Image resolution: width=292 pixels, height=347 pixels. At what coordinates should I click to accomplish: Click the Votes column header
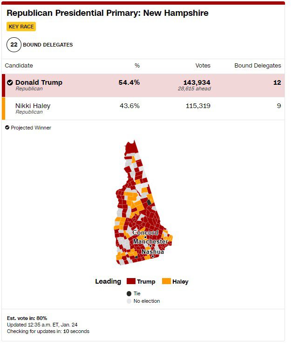(203, 66)
